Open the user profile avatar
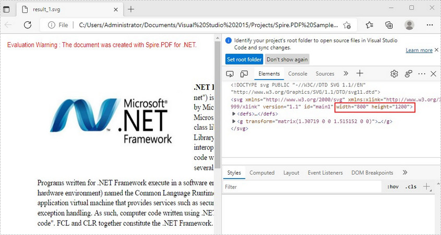The image size is (441, 235). (409, 25)
